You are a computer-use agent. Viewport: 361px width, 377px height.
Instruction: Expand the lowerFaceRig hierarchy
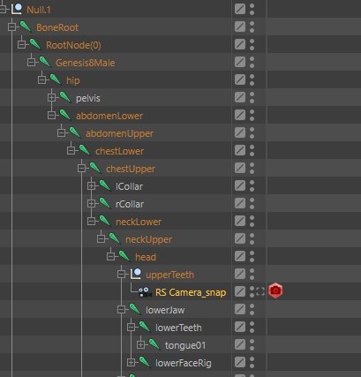point(131,362)
